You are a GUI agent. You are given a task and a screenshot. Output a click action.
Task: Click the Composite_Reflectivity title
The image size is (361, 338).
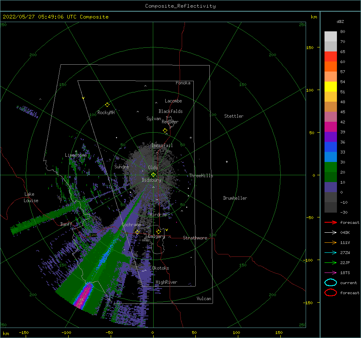180,6
